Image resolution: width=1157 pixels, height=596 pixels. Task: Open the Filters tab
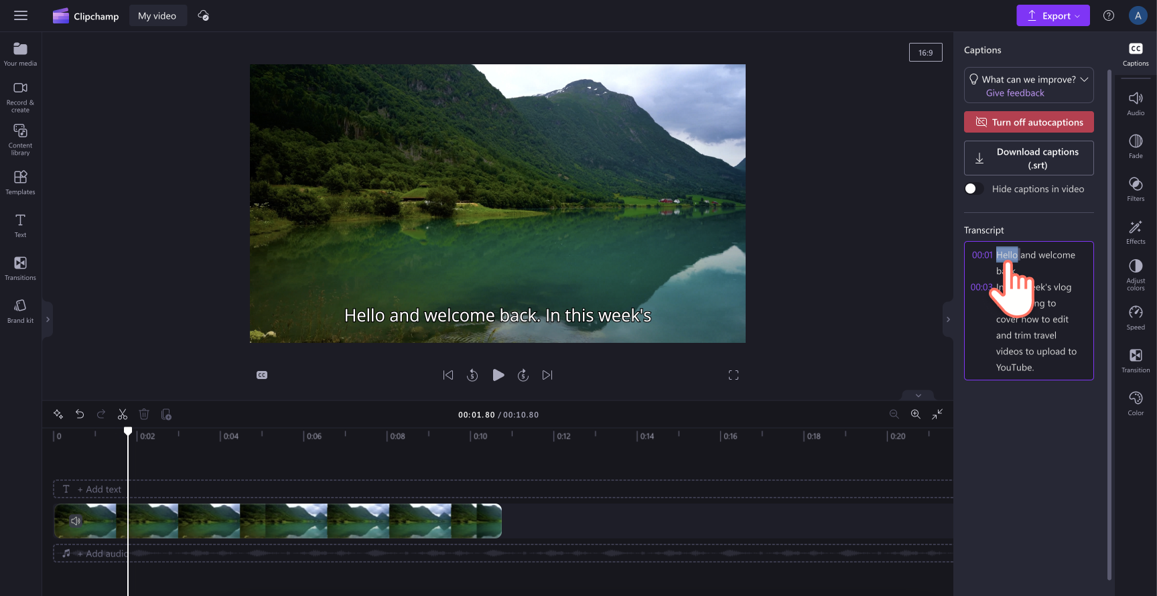click(x=1136, y=190)
